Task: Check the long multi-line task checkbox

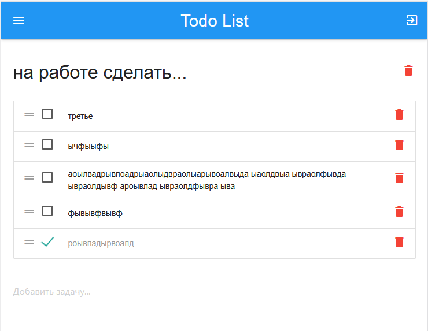Action: tap(47, 177)
